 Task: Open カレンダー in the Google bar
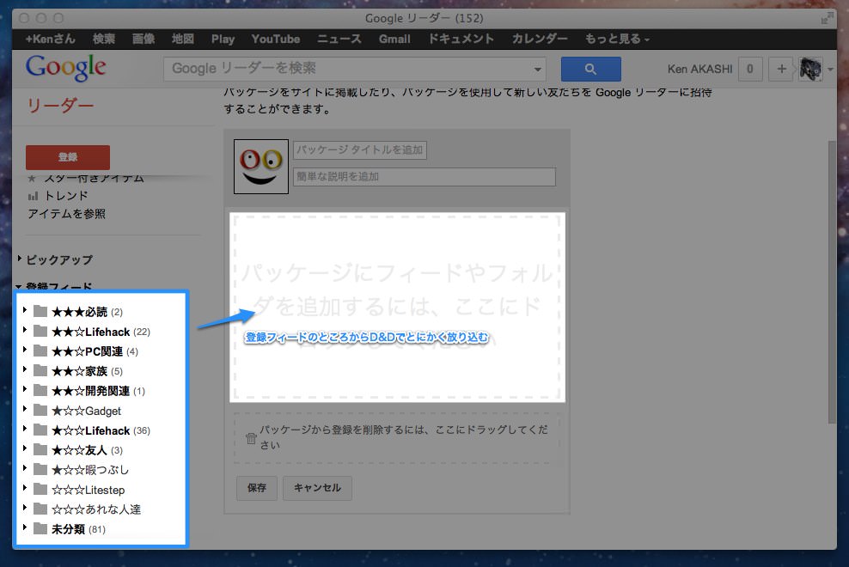(540, 39)
